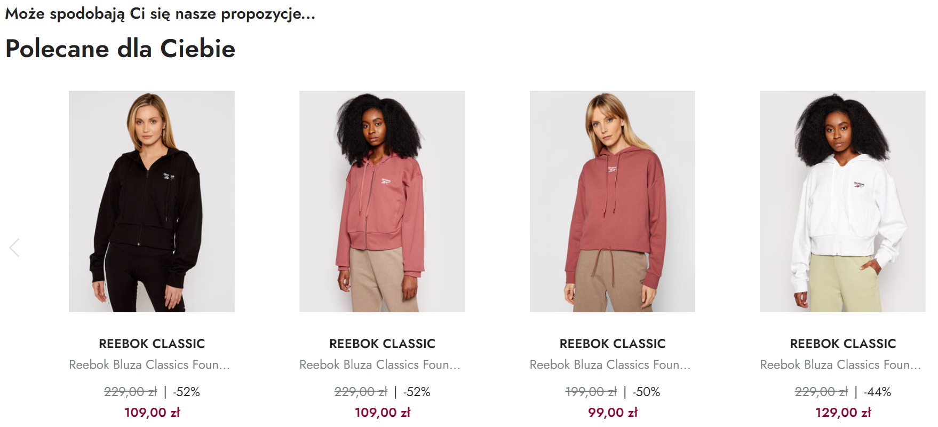
Task: Click the crossed-out 199,00 zł price
Action: (x=591, y=392)
